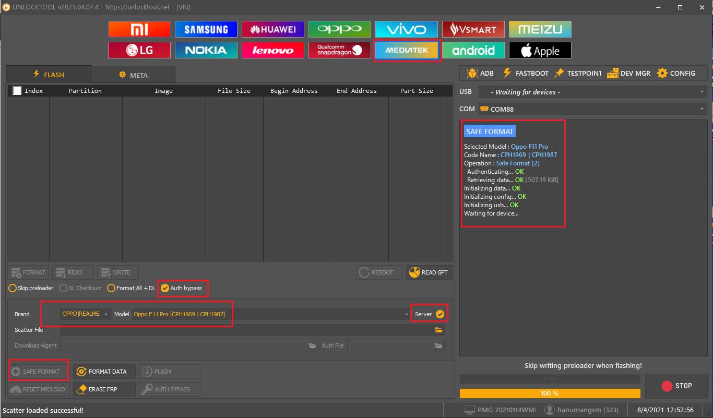
Task: Click the Partition column header
Action: (x=86, y=91)
